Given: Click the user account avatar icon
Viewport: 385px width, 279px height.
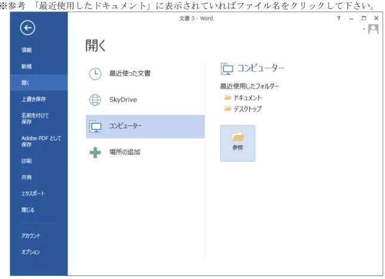Looking at the screenshot, I should [373, 29].
